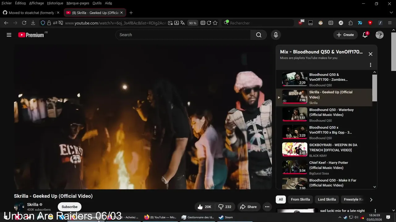Play Bloodhound Q50 - Make it Far
Viewport: 396px width, 222px height.
click(x=324, y=183)
